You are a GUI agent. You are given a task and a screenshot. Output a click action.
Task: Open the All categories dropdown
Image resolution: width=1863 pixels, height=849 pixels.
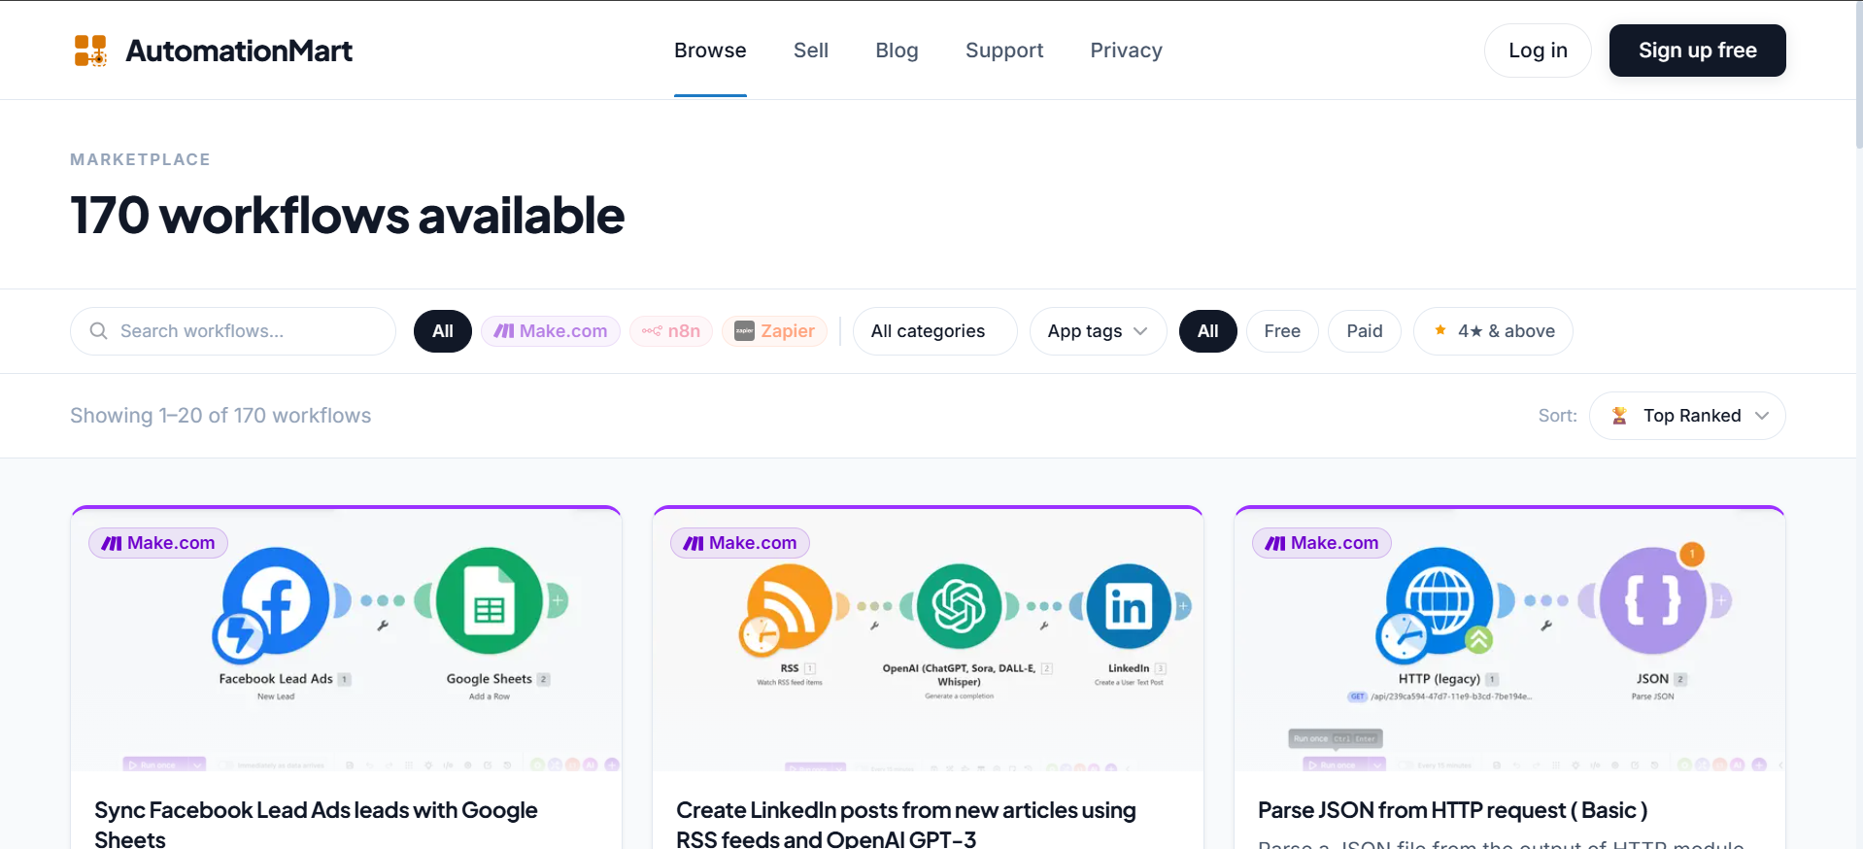pos(935,331)
